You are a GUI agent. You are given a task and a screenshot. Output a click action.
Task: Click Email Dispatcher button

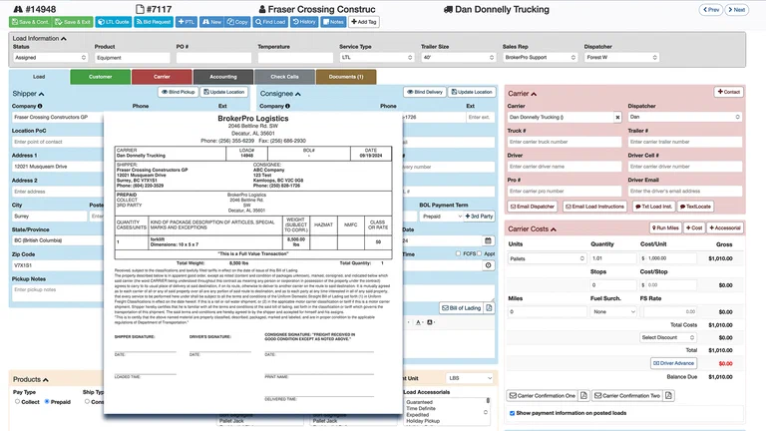533,207
